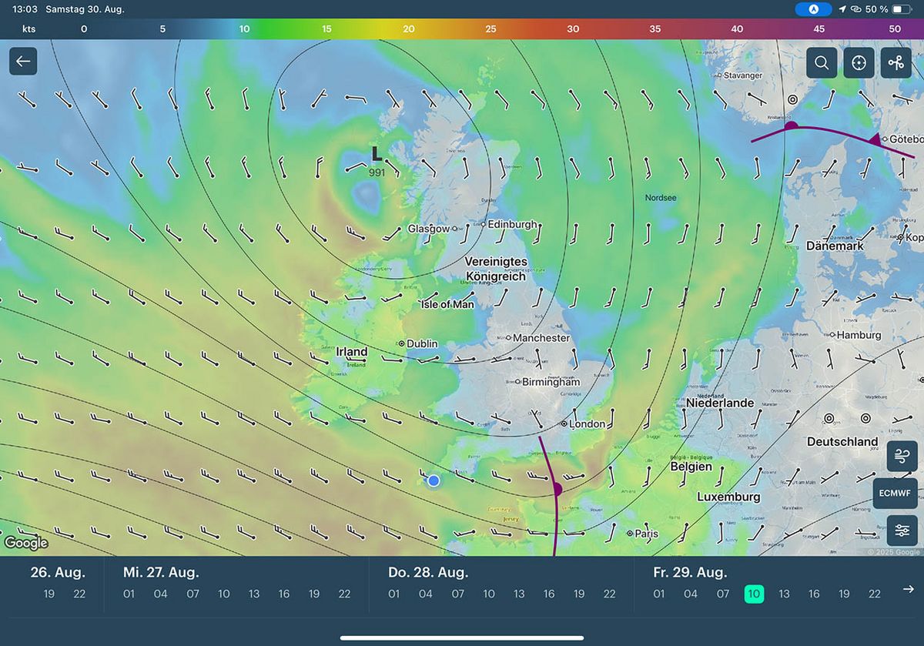Tap the warm front semicircle near the Channel
Viewport: 924px width, 646px height.
(557, 488)
